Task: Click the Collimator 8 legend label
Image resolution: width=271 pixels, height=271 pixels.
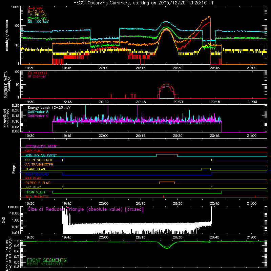Action: (38, 112)
